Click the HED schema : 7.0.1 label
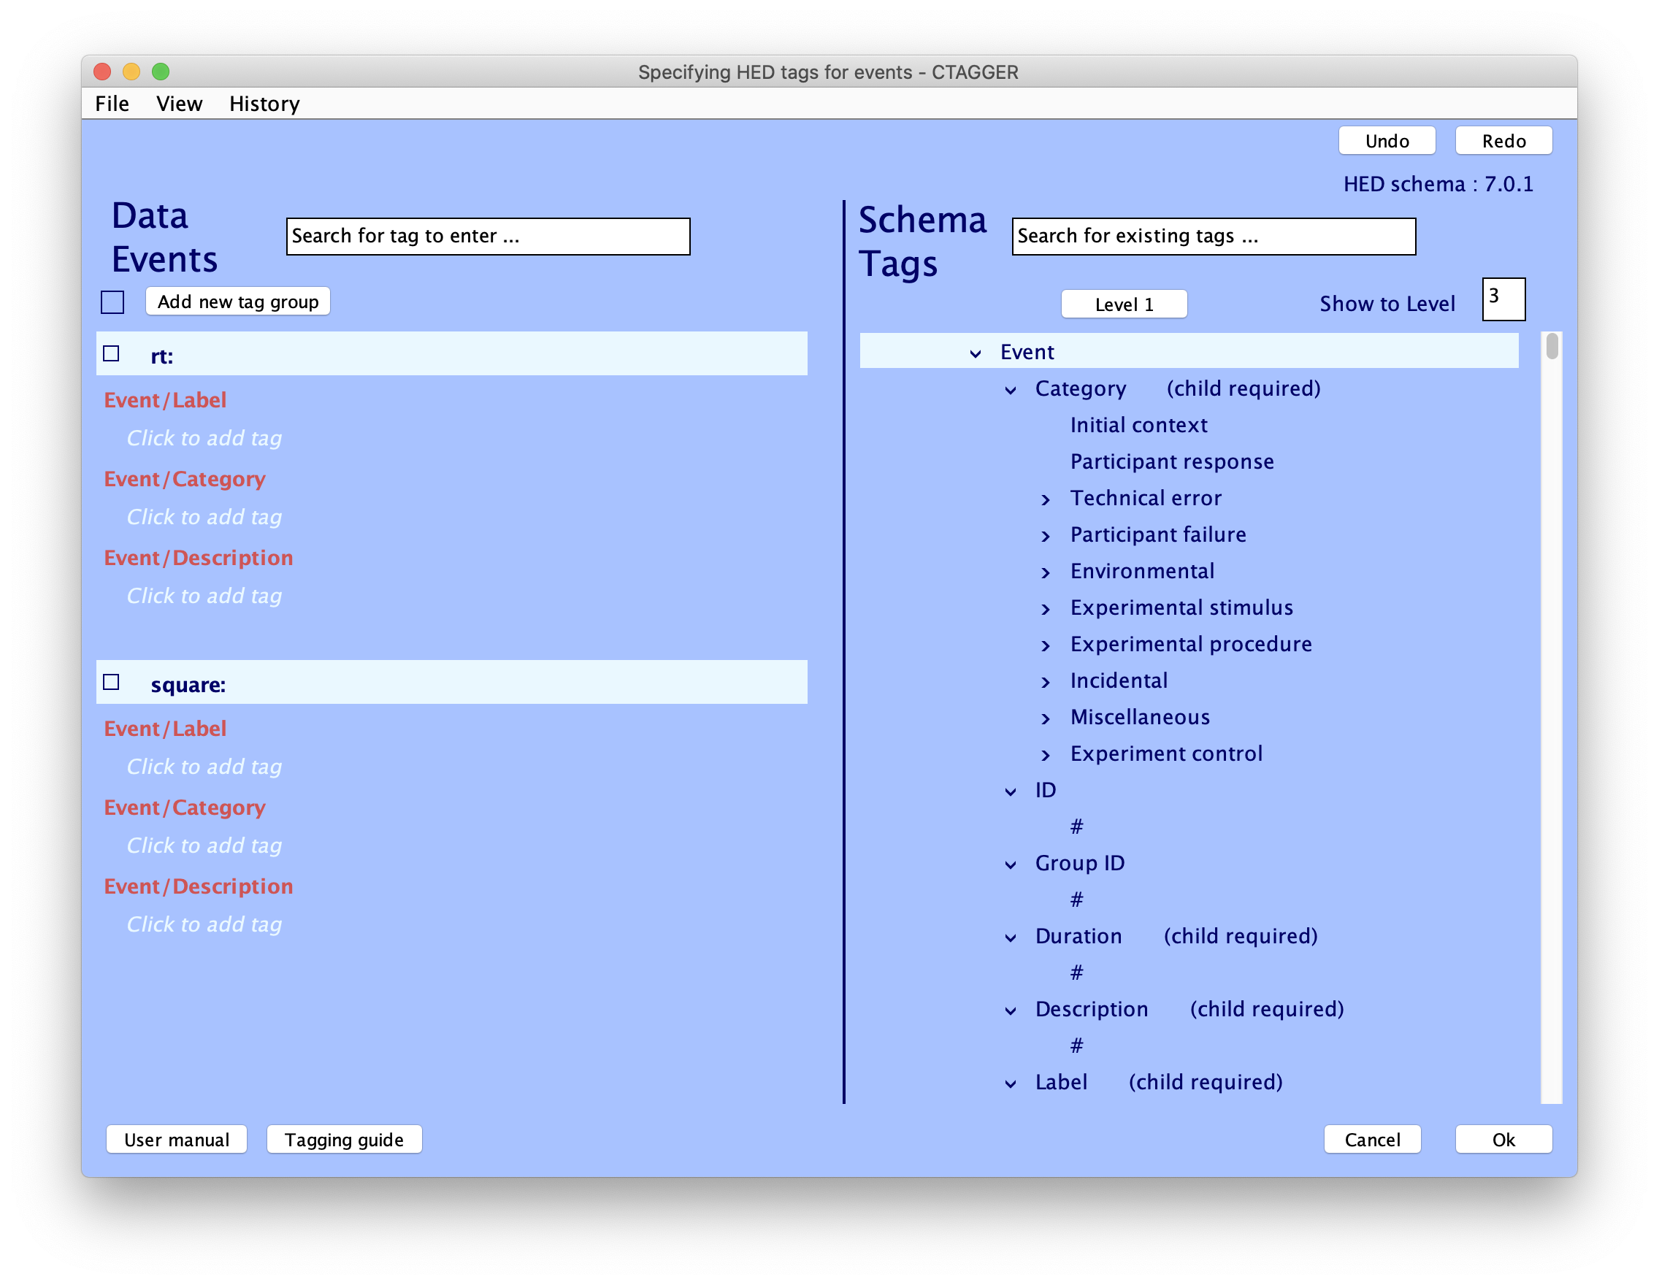The height and width of the screenshot is (1285, 1659). 1438,185
